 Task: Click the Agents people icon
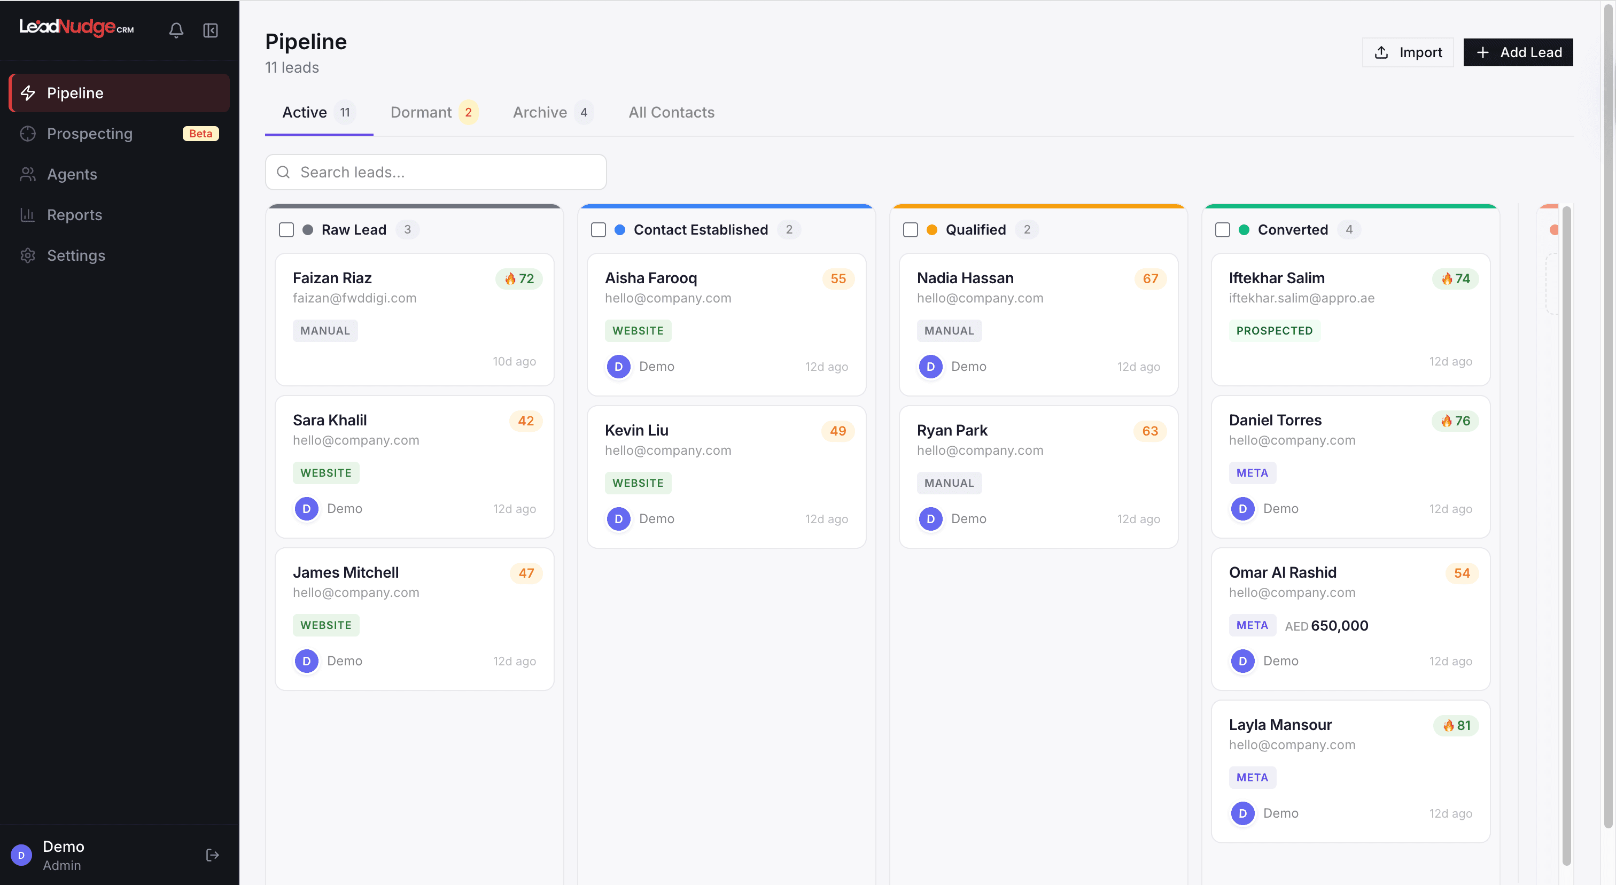click(x=28, y=174)
